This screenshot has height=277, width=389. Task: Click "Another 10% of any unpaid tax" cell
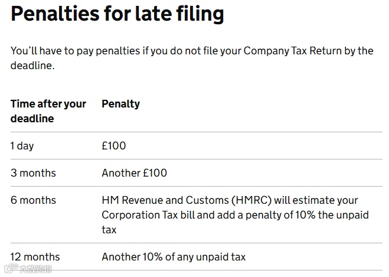tap(174, 257)
